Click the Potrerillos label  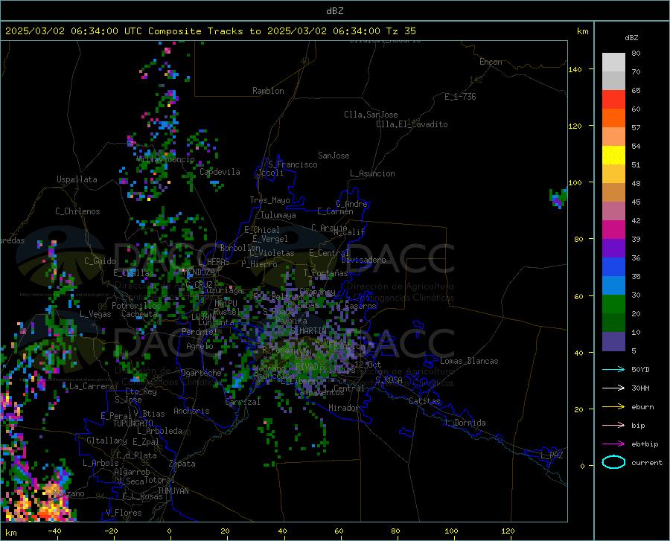click(136, 306)
